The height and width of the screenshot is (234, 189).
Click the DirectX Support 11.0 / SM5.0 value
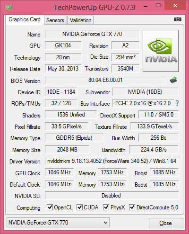pos(159,115)
